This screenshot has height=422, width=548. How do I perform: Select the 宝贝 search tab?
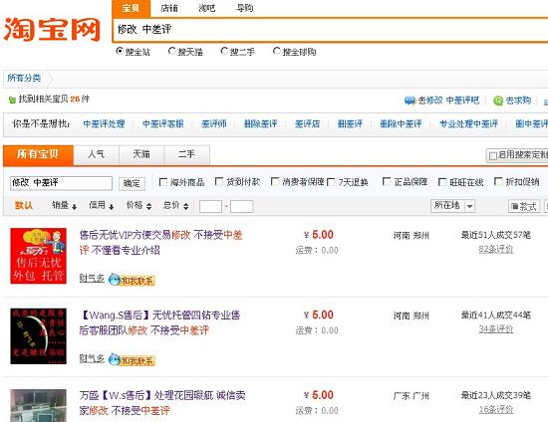click(132, 8)
